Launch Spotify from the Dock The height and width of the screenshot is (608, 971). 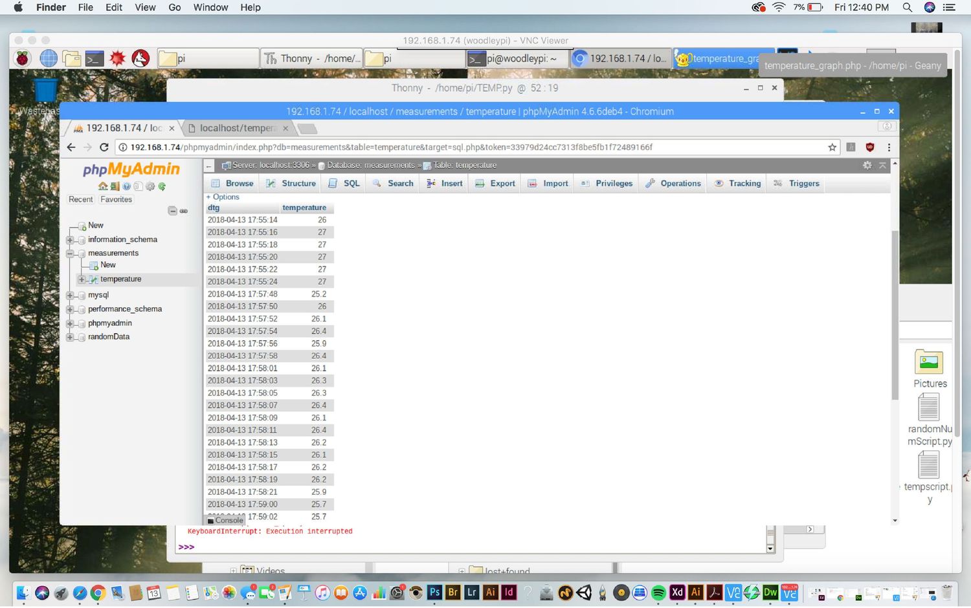coord(658,592)
